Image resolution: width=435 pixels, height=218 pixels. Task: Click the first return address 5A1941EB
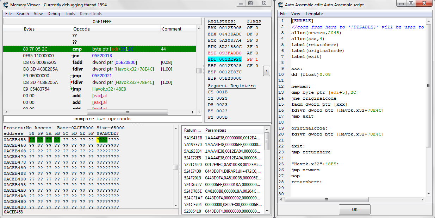point(193,138)
